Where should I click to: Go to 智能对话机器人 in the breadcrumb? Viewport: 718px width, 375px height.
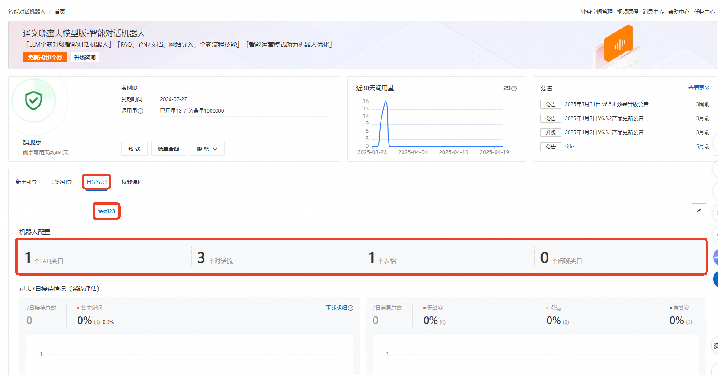(27, 12)
